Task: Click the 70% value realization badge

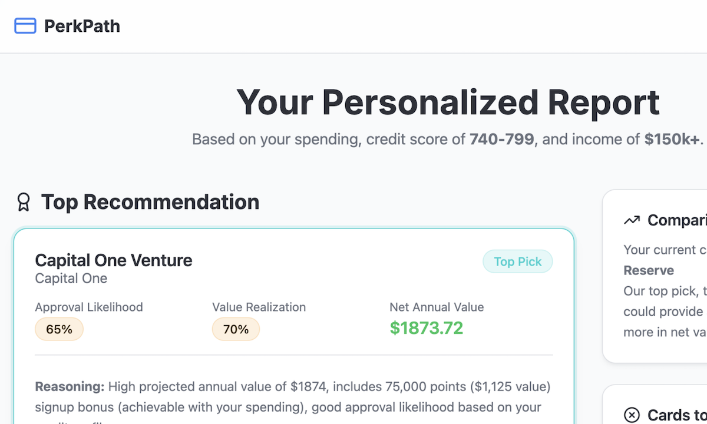Action: [236, 329]
